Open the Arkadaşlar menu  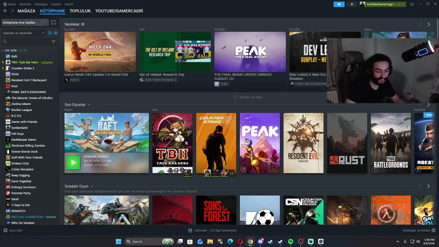pyautogui.click(x=41, y=4)
